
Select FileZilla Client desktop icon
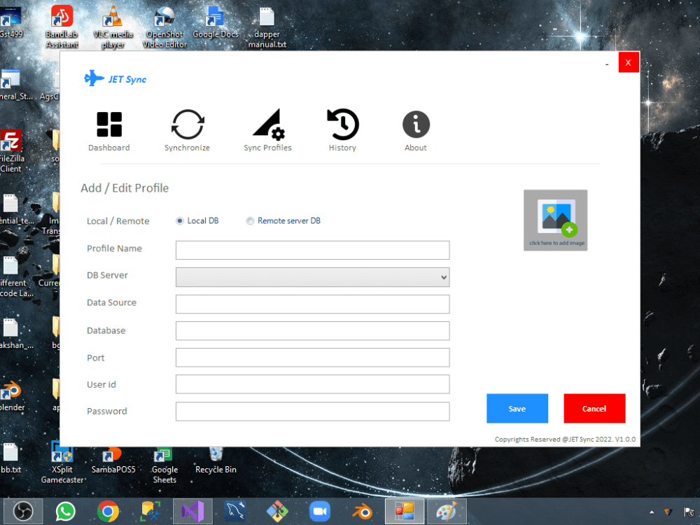(10, 151)
